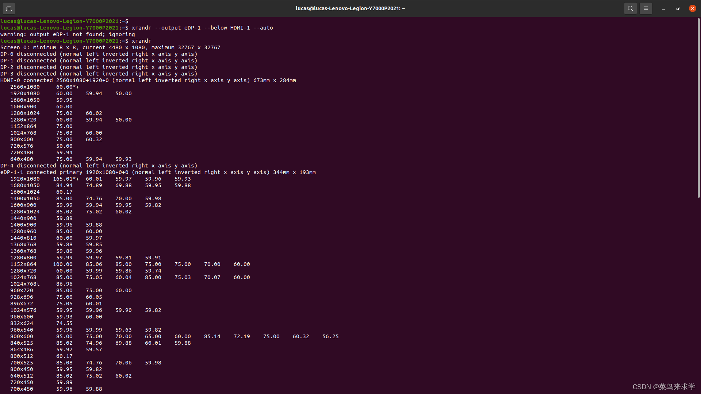
Task: Click the 1024x768i mode entry
Action: pyautogui.click(x=25, y=284)
